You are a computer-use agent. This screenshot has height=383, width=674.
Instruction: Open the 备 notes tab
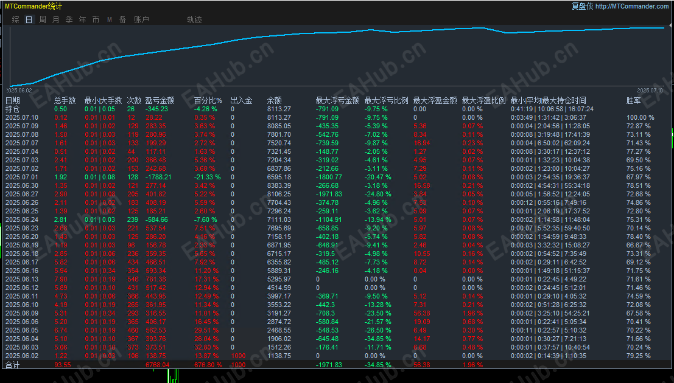tap(122, 19)
